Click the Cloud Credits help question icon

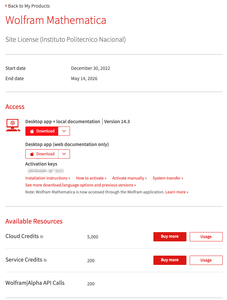(x=42, y=237)
